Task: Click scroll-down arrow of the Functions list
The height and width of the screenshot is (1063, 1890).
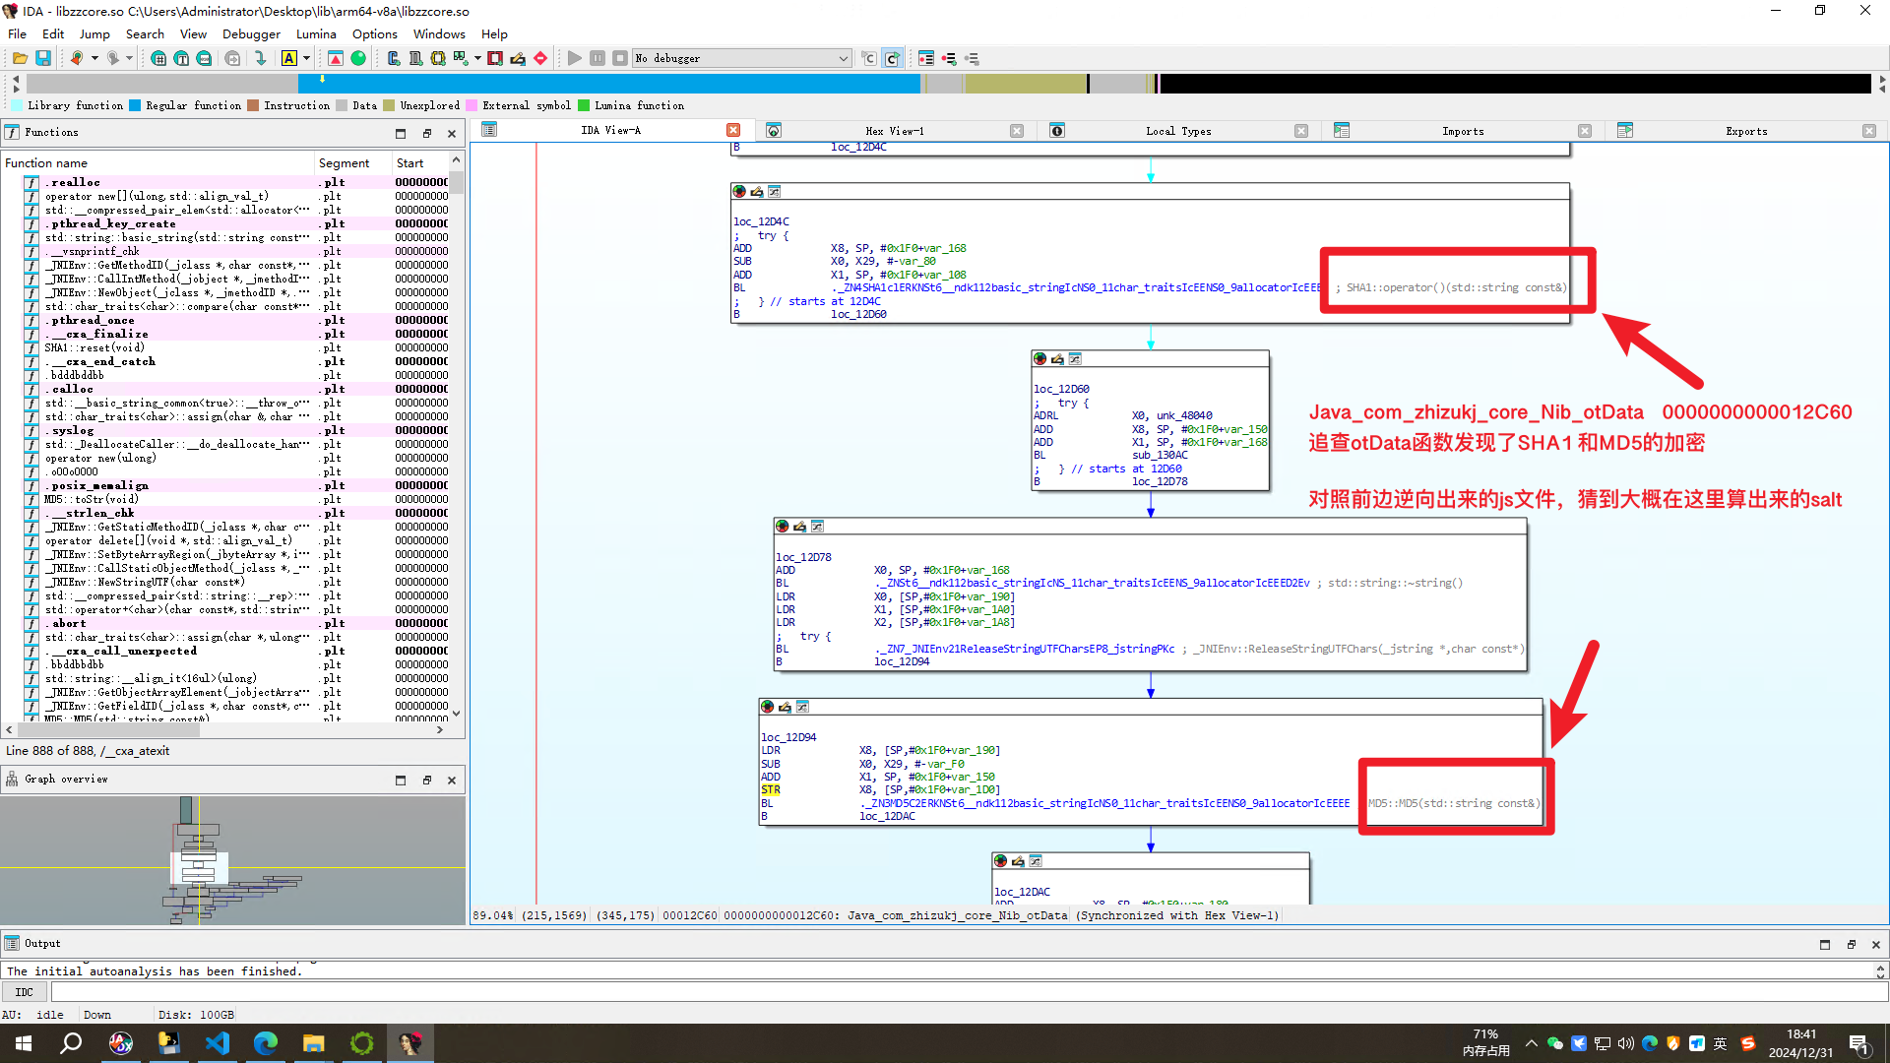Action: point(456,714)
